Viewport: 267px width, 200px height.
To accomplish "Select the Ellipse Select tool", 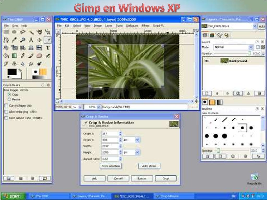I will coord(14,32).
